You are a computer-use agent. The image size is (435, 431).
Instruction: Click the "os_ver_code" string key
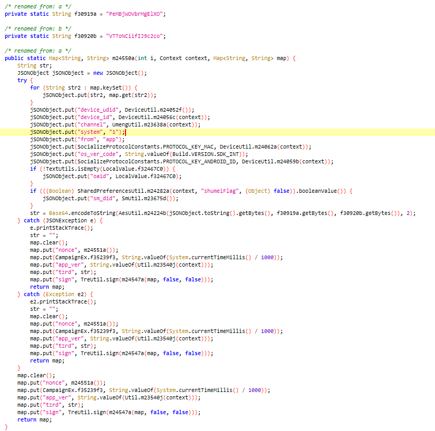point(98,154)
